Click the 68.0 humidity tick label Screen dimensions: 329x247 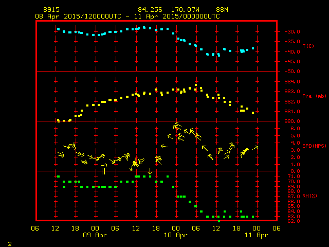point(294,191)
